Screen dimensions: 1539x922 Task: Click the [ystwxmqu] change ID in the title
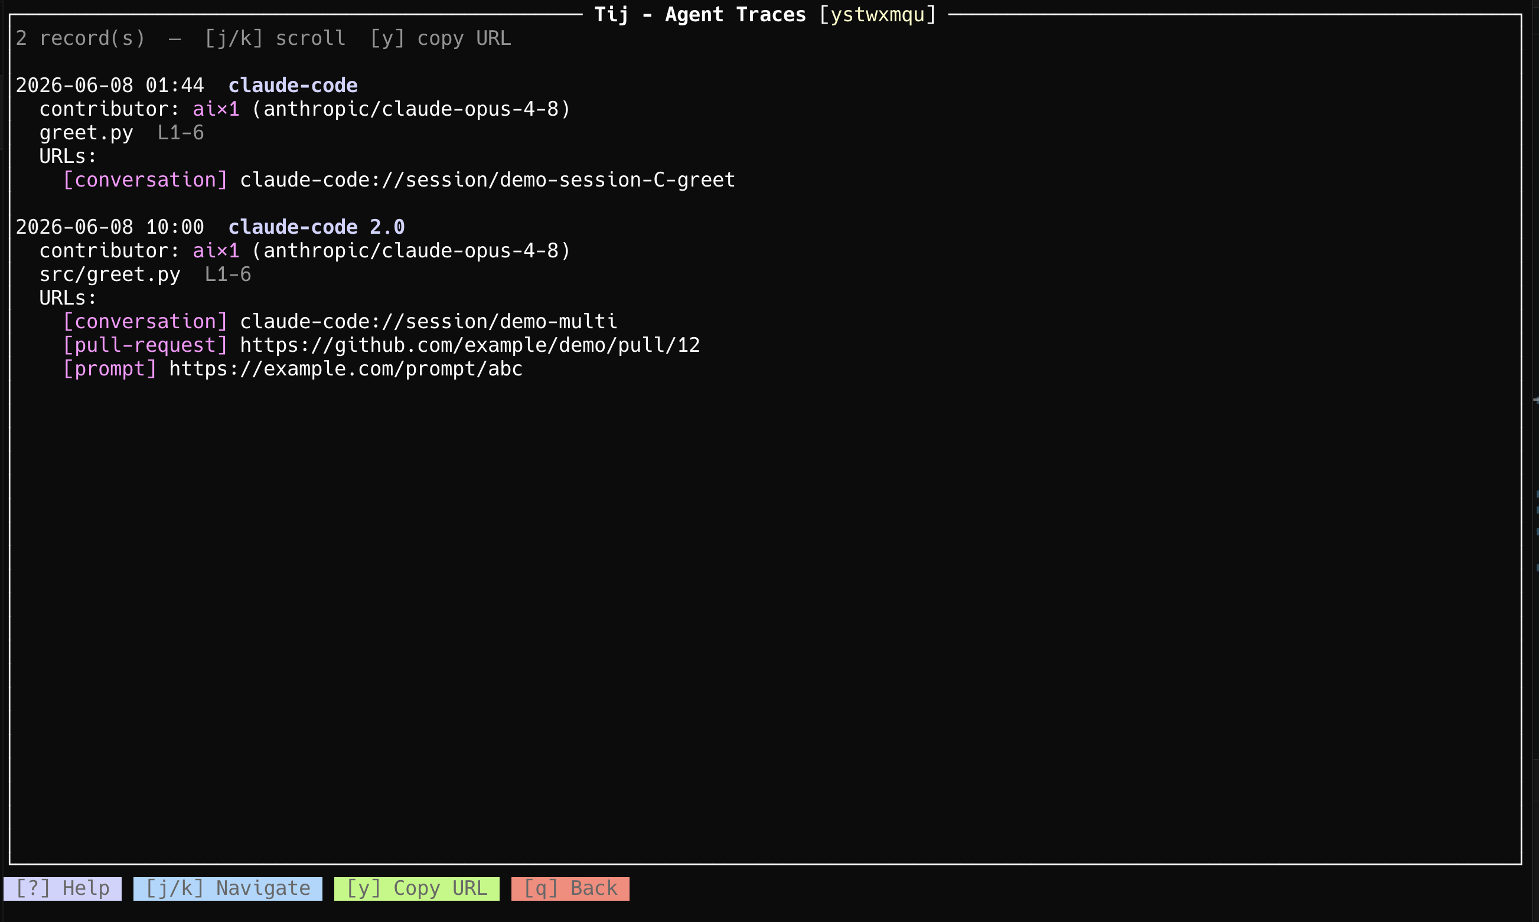(x=878, y=15)
